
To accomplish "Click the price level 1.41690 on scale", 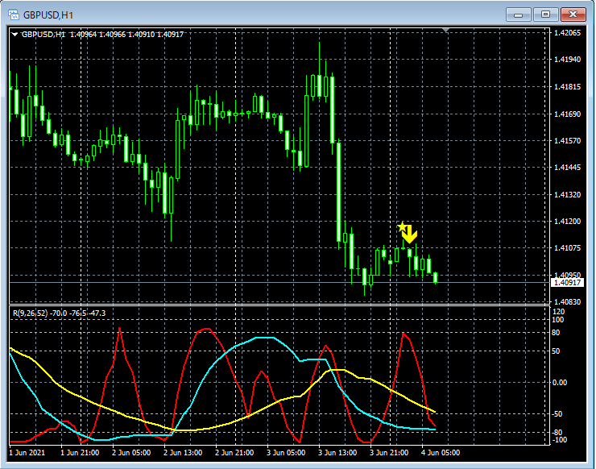I will point(568,114).
